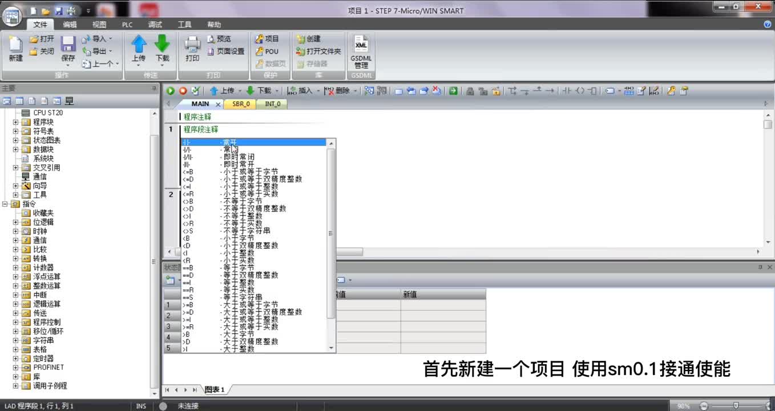Select CPU ST20 tree item
Viewport: 775px width, 411px height.
coord(48,113)
